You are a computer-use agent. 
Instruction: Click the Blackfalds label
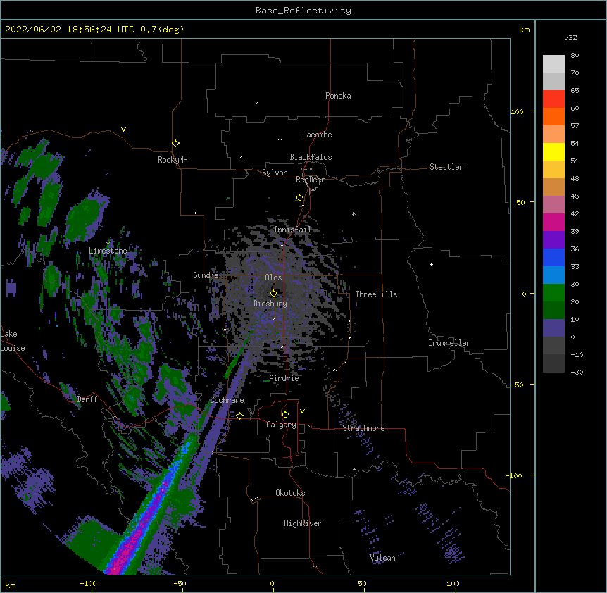click(311, 157)
